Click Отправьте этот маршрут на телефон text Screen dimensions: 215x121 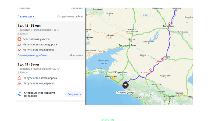point(40,94)
